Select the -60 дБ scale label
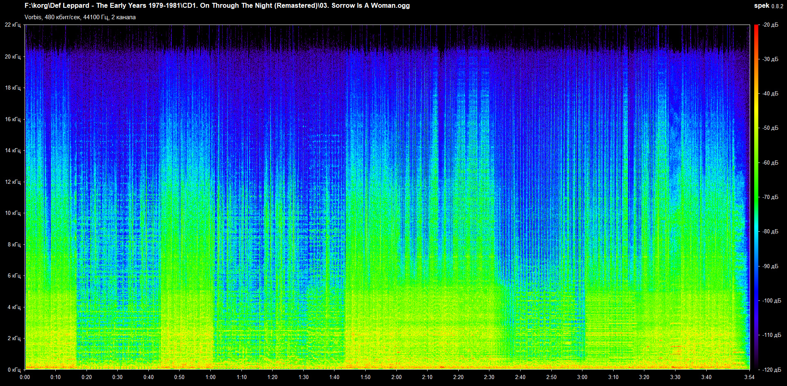The image size is (787, 386). 770,163
